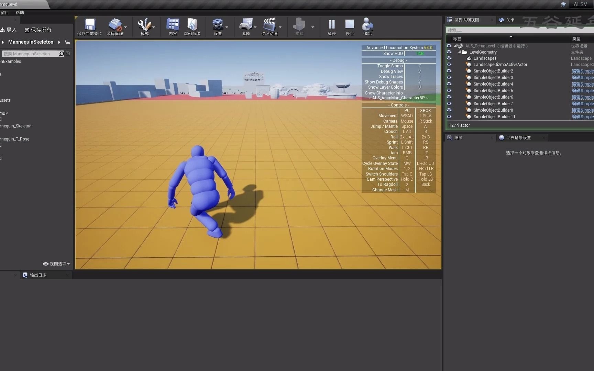Open the Help menu
Image resolution: width=594 pixels, height=371 pixels.
(20, 13)
